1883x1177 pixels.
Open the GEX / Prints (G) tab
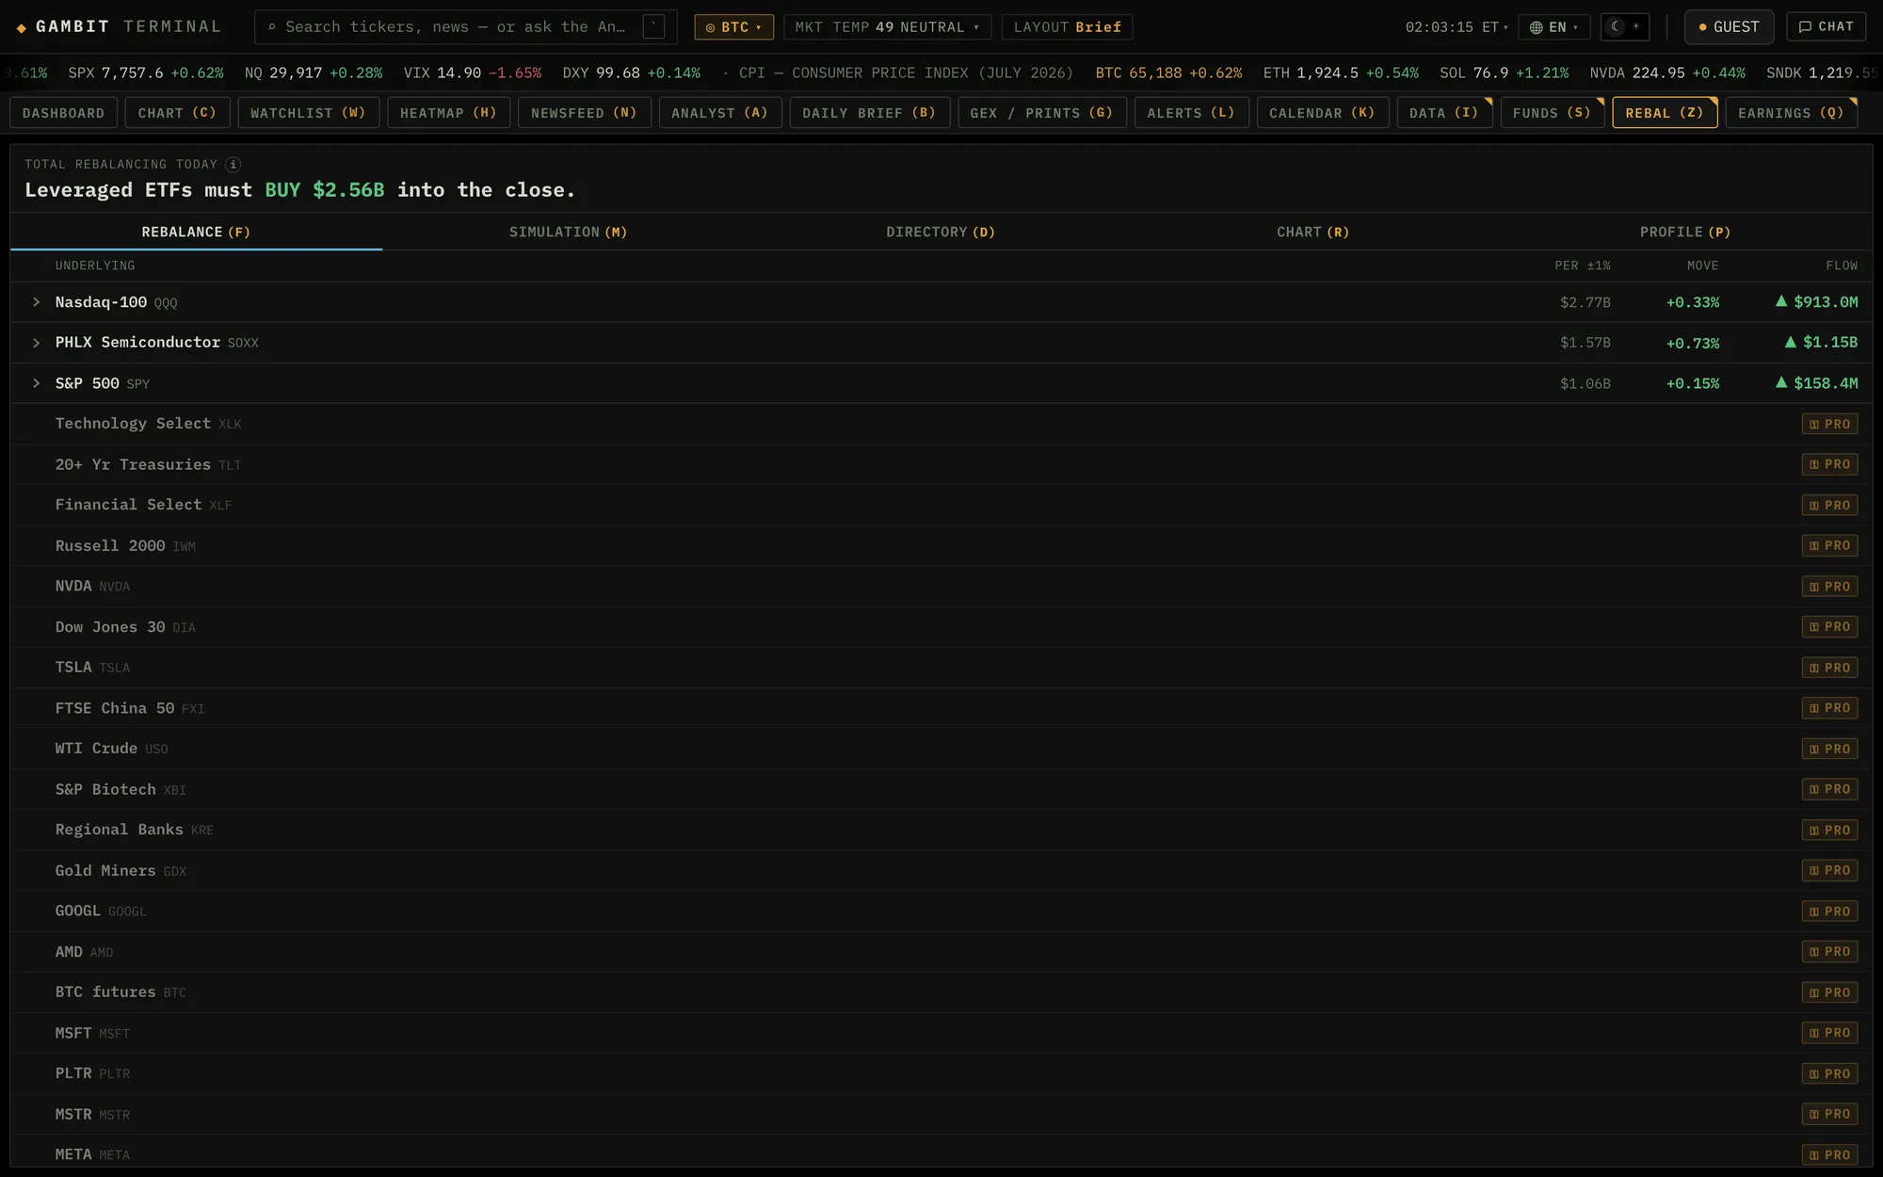click(1041, 113)
